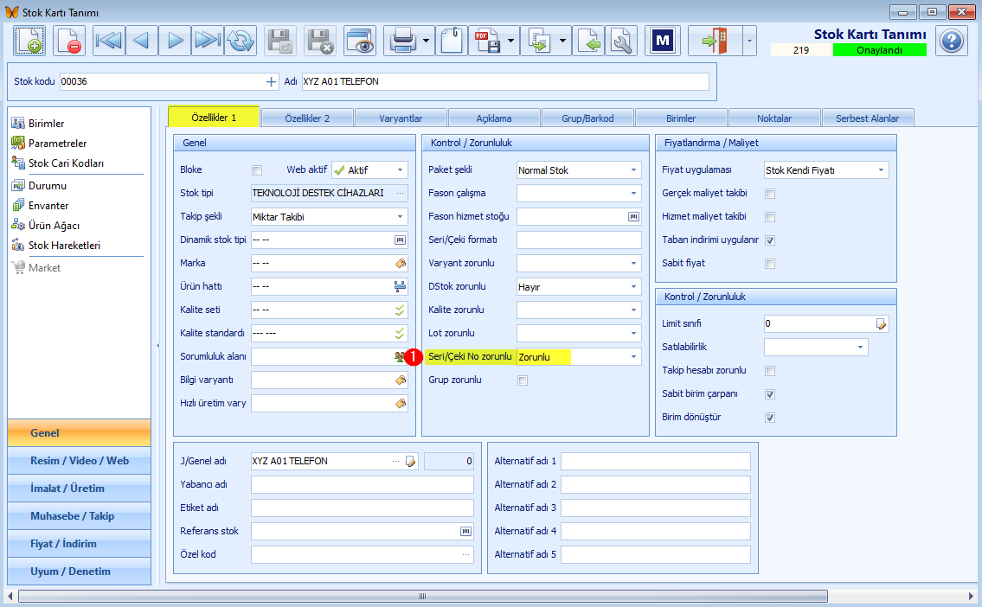Enable the Grup zorunlu checkbox
Viewport: 982px width, 607px height.
523,380
